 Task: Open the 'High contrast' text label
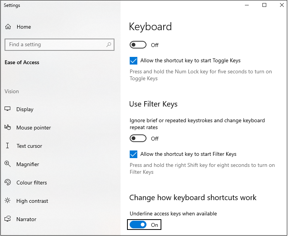(32, 201)
